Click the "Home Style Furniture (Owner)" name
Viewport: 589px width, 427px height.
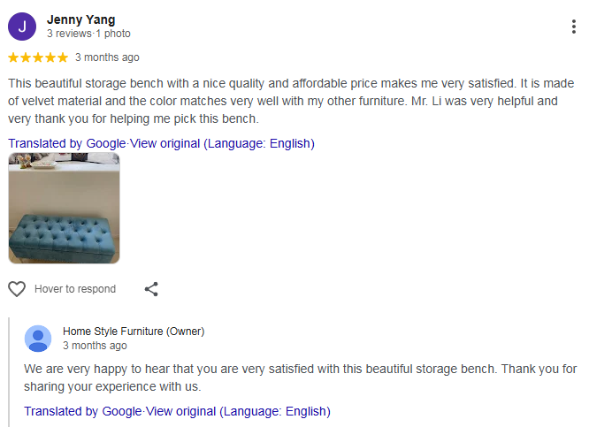tap(134, 332)
